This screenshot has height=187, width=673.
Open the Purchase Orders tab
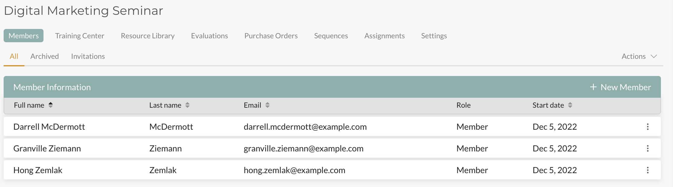(x=271, y=36)
